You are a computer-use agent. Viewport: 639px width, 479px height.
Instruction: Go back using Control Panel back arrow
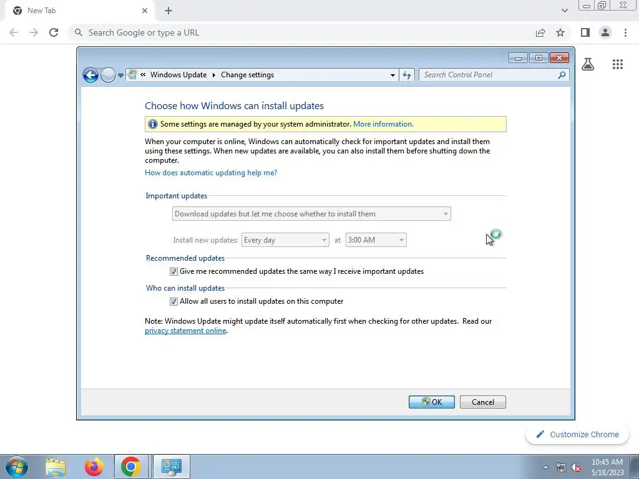tap(90, 75)
